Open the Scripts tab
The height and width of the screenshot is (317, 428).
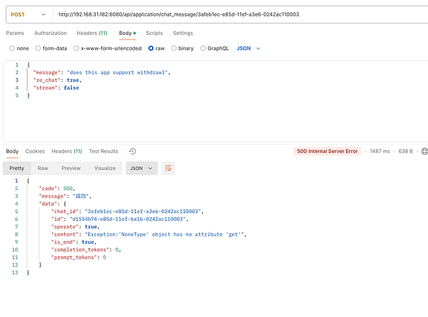154,33
